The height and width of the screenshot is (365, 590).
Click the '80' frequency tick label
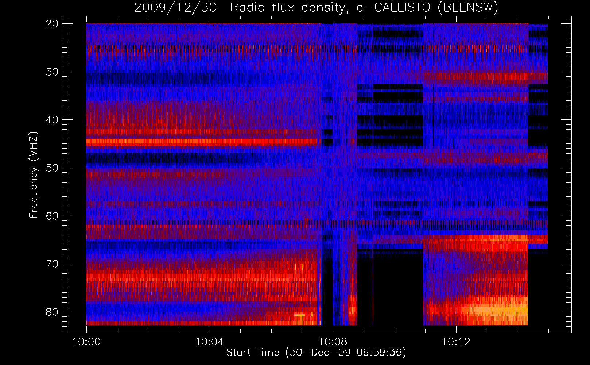click(52, 312)
